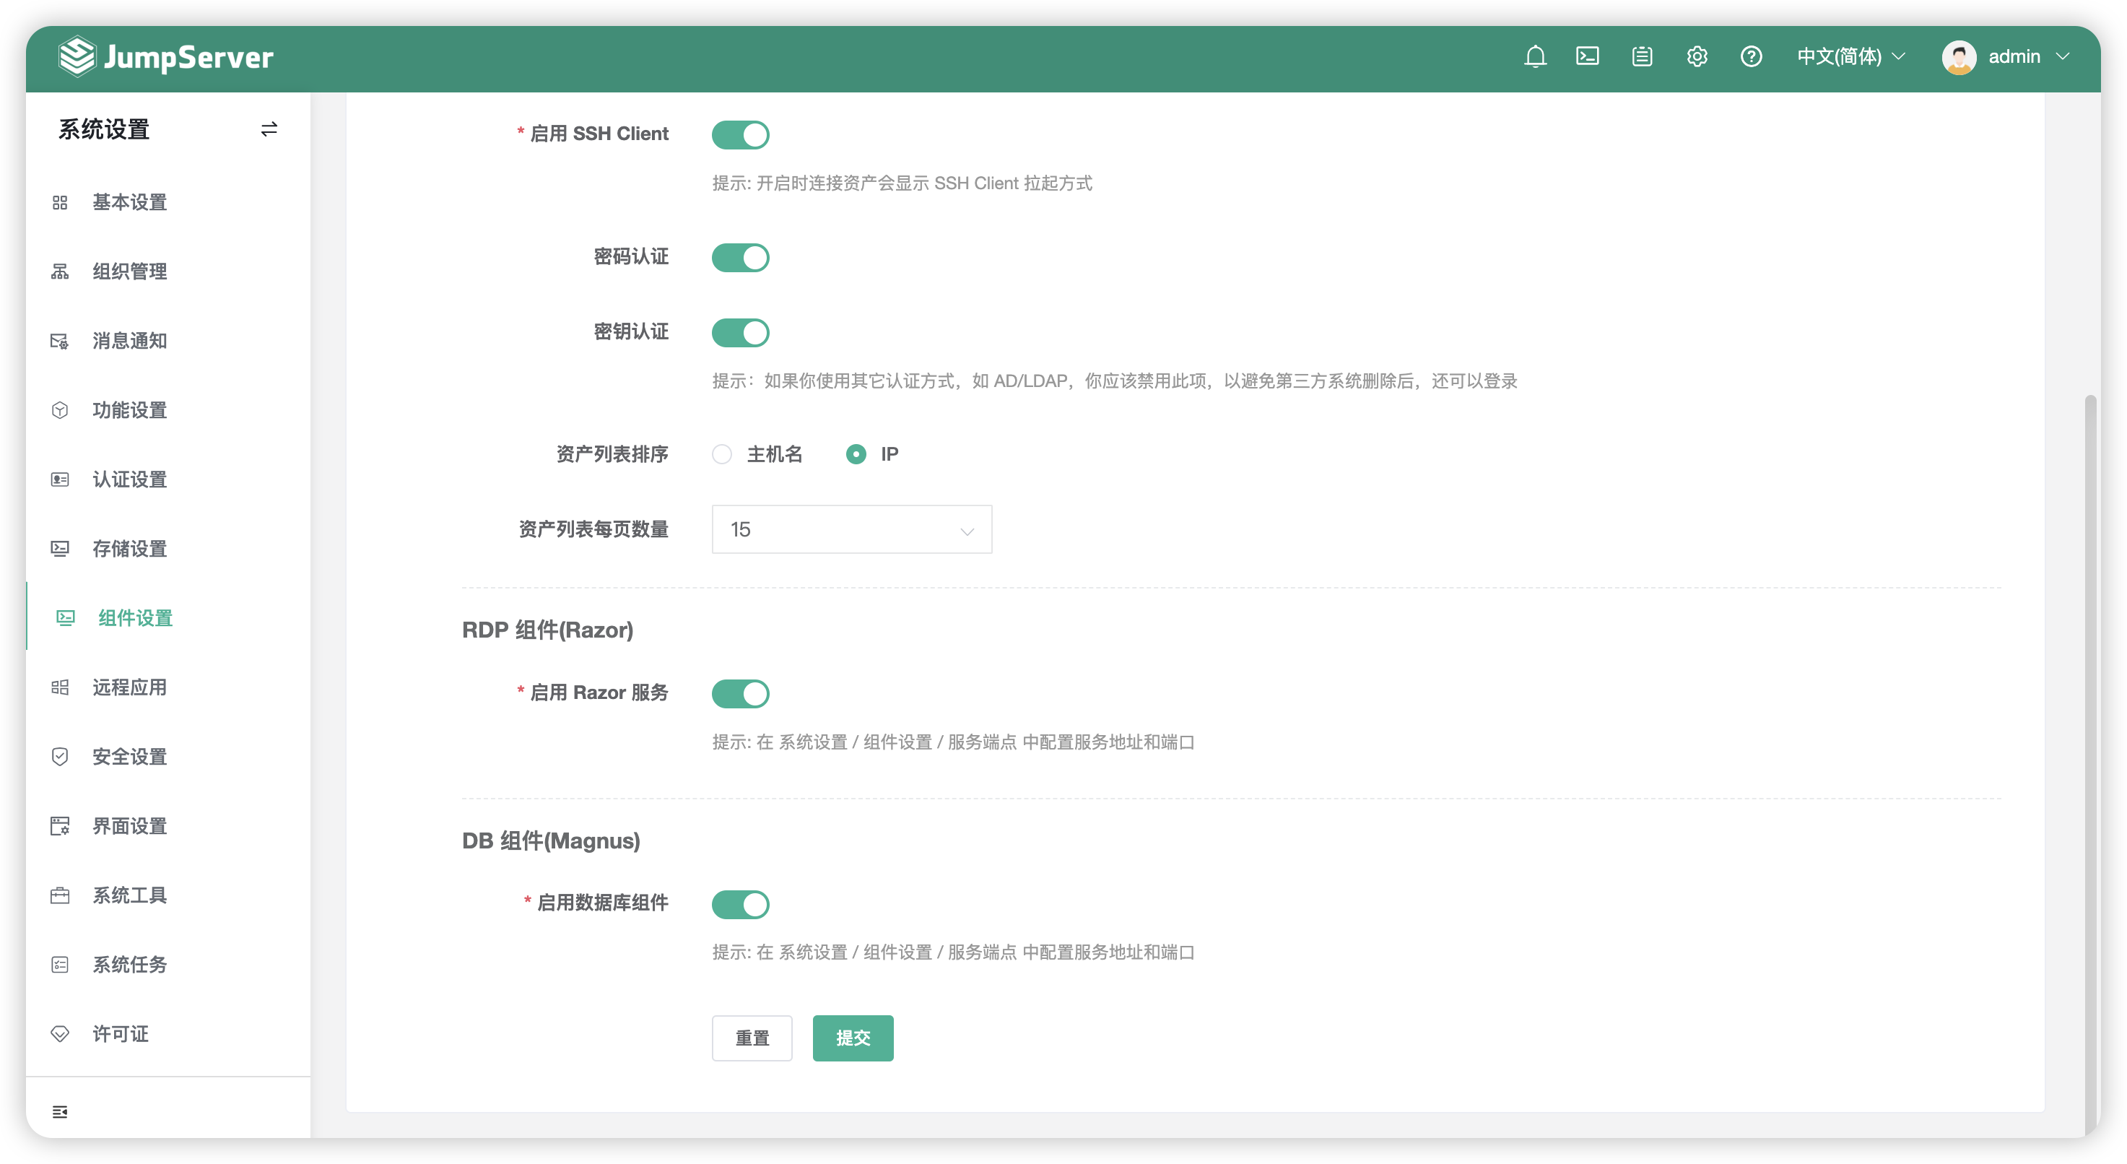
Task: Toggle the 密钥认证 switch
Action: pyautogui.click(x=740, y=333)
